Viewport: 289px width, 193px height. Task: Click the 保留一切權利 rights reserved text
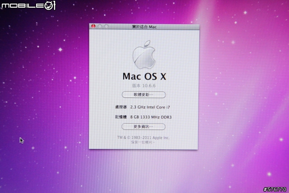click(x=143, y=142)
